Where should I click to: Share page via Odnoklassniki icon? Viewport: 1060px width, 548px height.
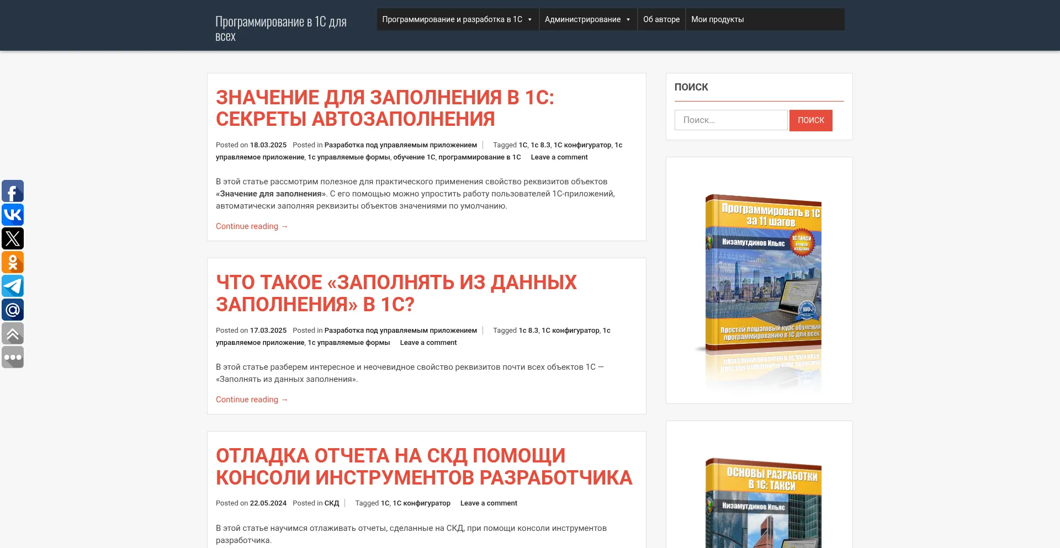(x=13, y=262)
